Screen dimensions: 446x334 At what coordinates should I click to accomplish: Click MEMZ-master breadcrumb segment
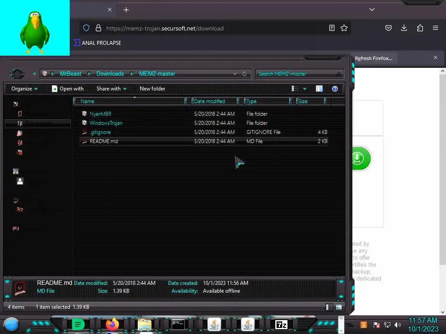[x=157, y=73]
